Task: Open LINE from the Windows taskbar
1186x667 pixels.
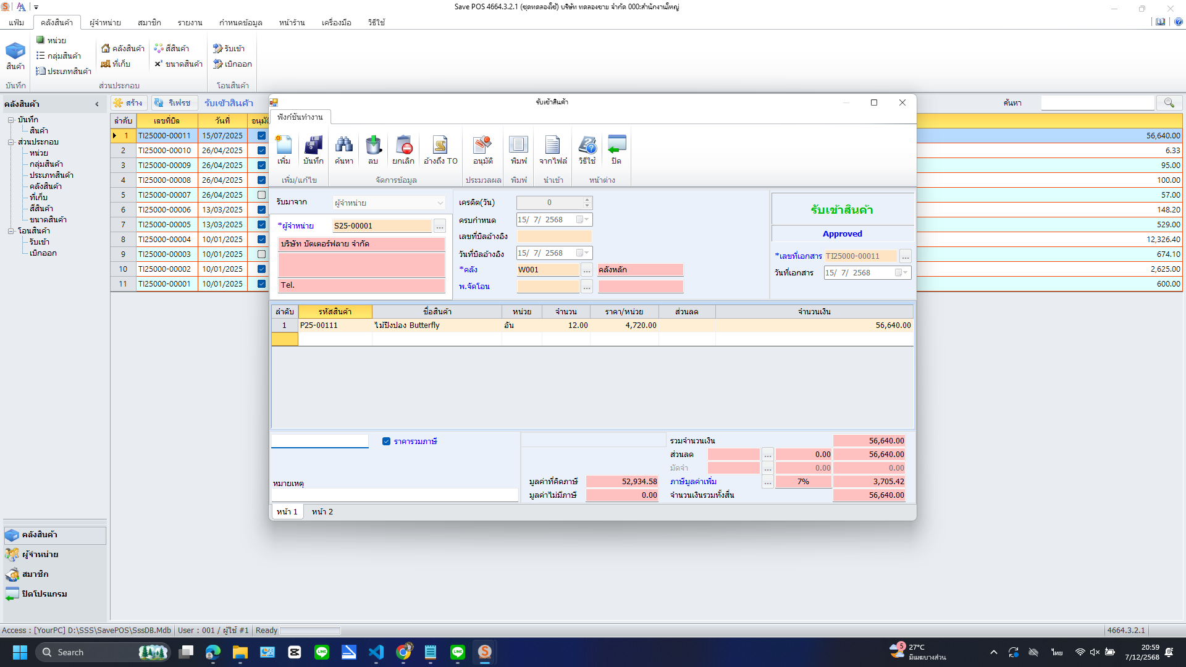Action: click(x=322, y=652)
